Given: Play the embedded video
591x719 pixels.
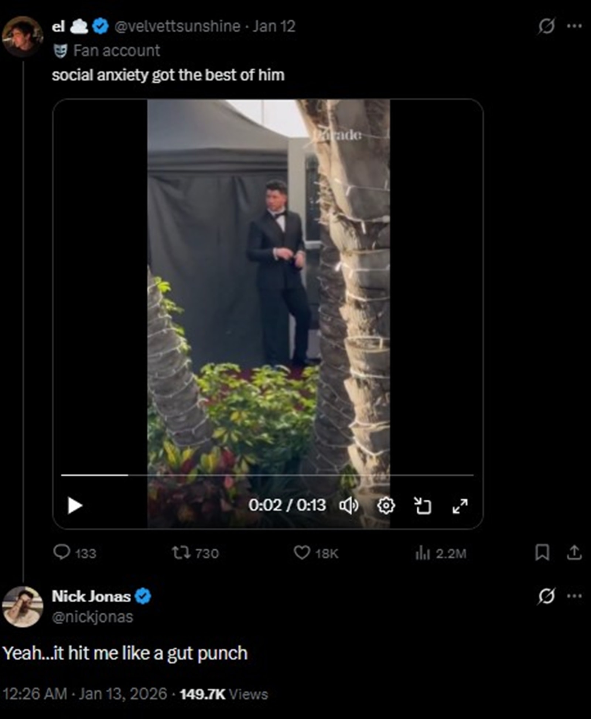Looking at the screenshot, I should [x=75, y=505].
